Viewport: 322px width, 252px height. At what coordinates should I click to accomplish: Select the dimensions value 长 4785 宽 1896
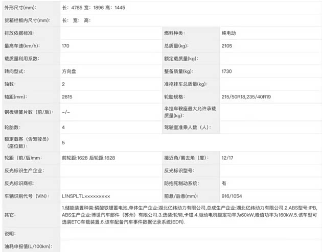click(x=93, y=8)
